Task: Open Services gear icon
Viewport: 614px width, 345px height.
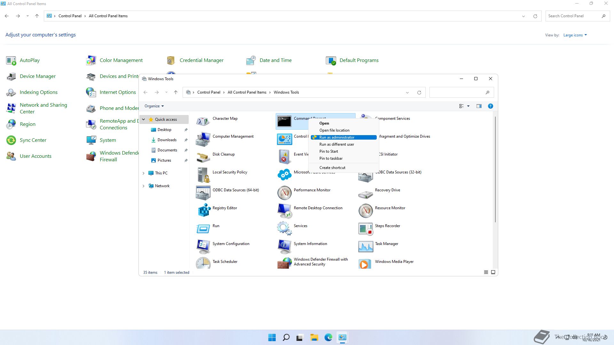Action: [x=284, y=228]
